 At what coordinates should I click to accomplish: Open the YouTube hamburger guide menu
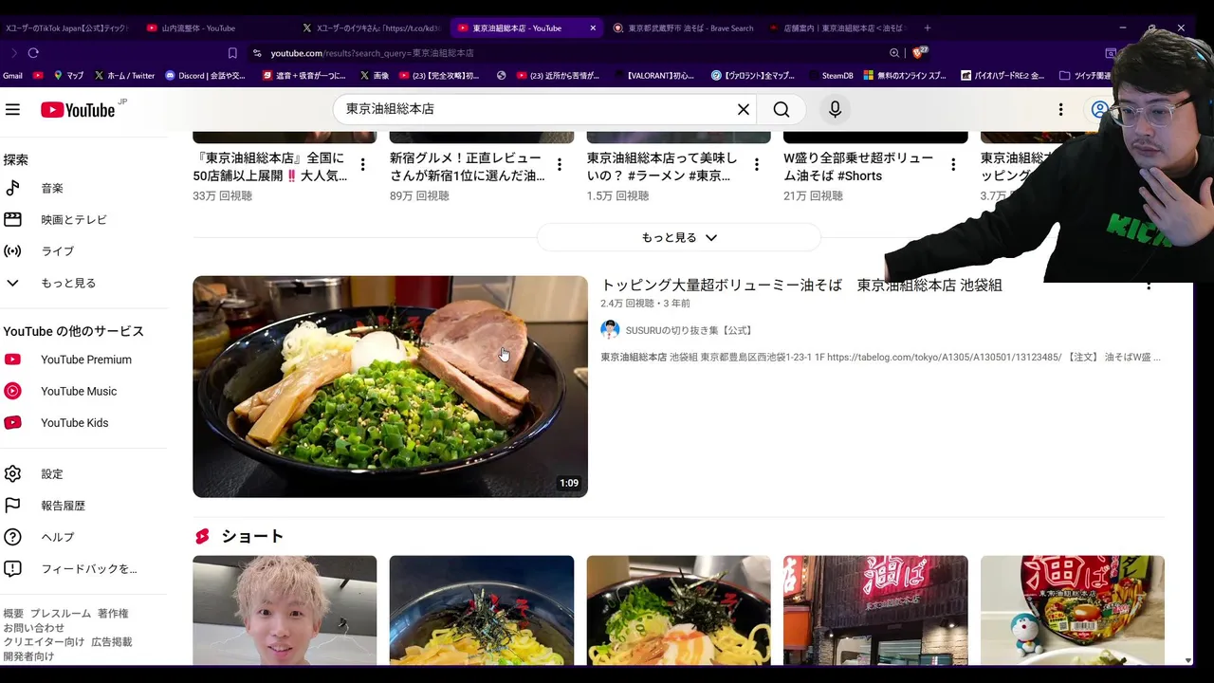pyautogui.click(x=12, y=109)
